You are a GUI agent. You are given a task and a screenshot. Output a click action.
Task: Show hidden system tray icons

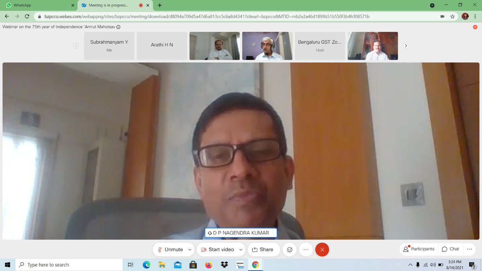410,265
